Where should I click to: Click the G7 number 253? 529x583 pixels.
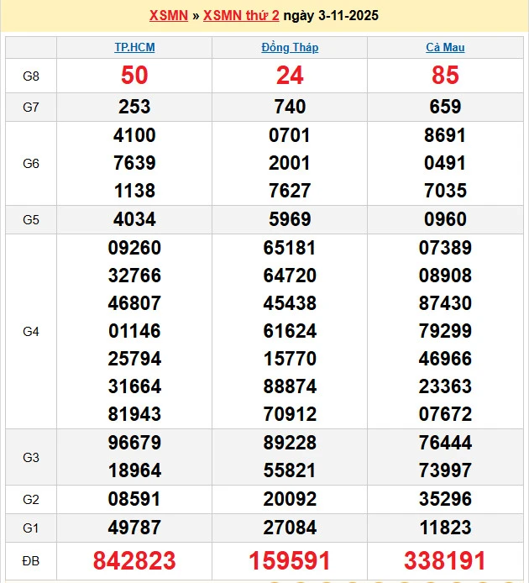click(x=134, y=107)
